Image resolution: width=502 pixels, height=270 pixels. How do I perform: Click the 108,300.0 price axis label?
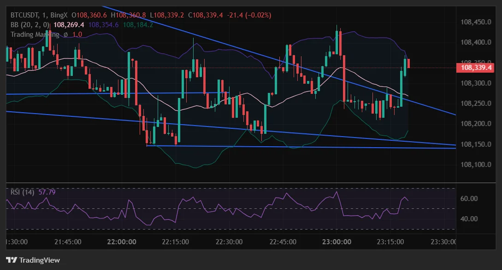tap(475, 83)
